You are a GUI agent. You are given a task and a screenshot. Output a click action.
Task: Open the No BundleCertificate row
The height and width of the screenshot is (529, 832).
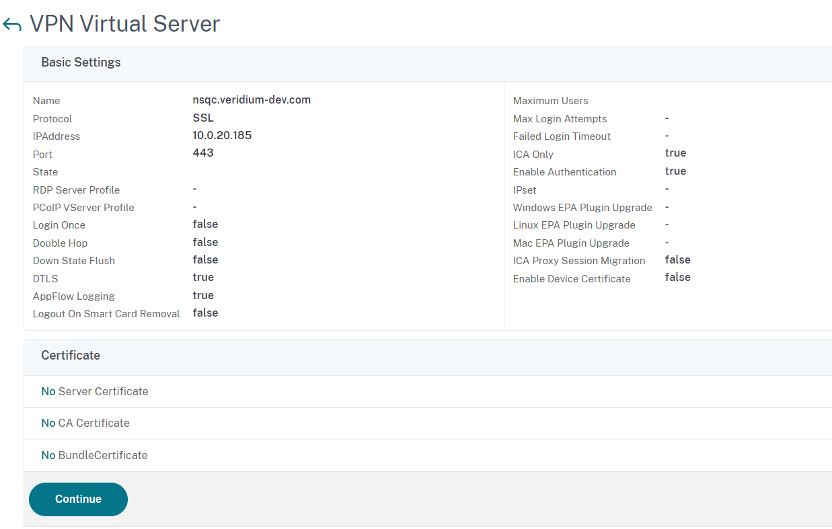tap(94, 455)
